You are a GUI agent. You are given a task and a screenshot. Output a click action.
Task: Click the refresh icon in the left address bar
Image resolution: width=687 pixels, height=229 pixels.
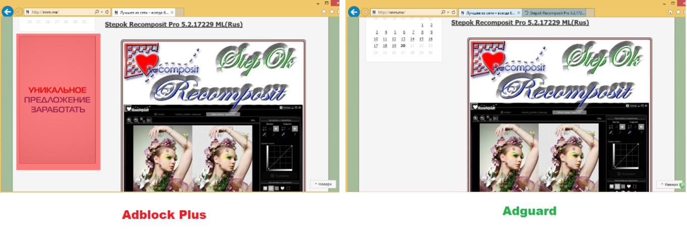pyautogui.click(x=108, y=12)
